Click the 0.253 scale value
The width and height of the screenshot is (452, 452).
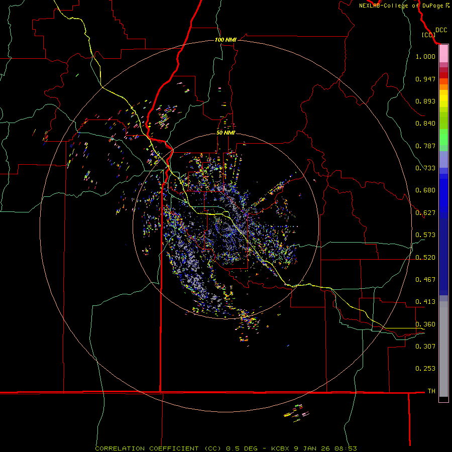(425, 369)
